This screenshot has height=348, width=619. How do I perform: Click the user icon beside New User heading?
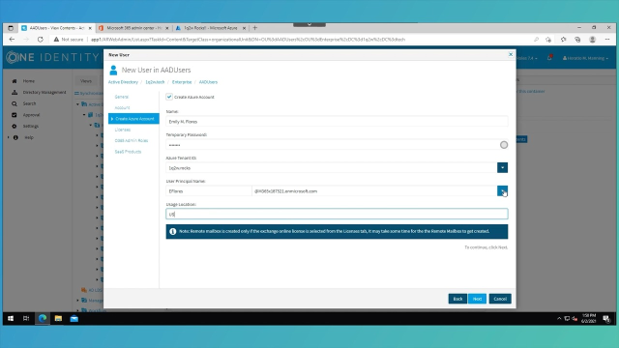point(113,71)
